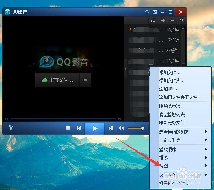Close the QQ影音 window
Screen dimensions: 214x190
point(181,12)
